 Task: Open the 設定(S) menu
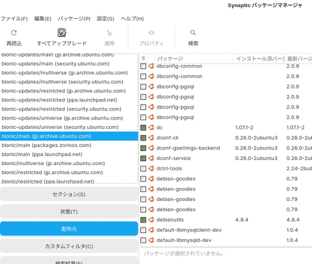(x=105, y=19)
